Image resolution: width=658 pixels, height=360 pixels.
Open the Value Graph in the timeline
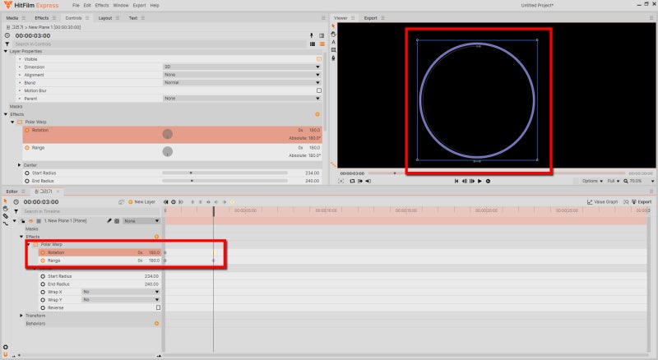[602, 202]
